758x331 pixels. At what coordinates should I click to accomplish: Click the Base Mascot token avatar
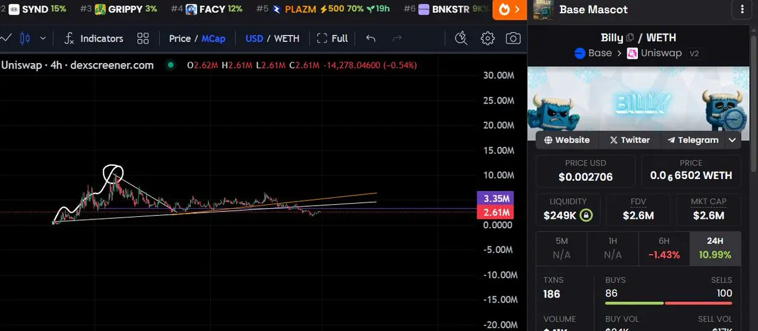click(543, 9)
